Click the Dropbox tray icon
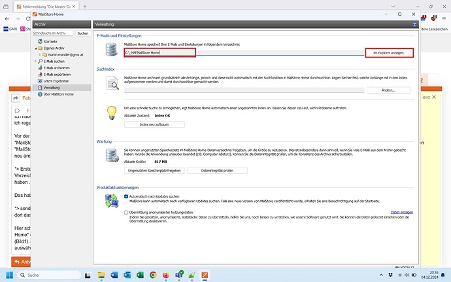This screenshot has height=282, width=451. pyautogui.click(x=390, y=275)
